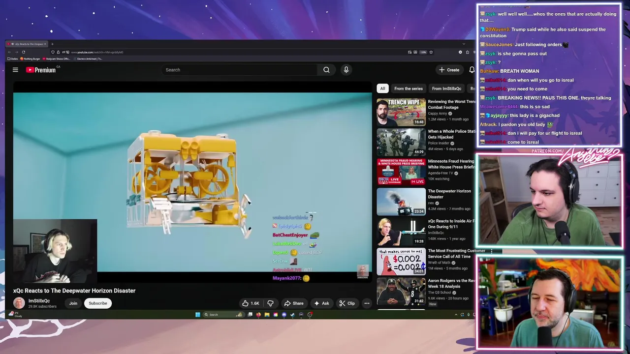Start voice search with the microphone icon
Screen dimensions: 630x354
pyautogui.click(x=346, y=70)
